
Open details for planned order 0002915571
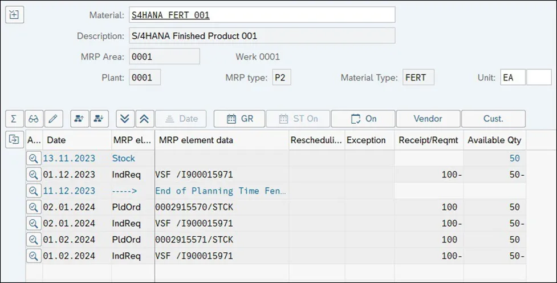coord(33,240)
